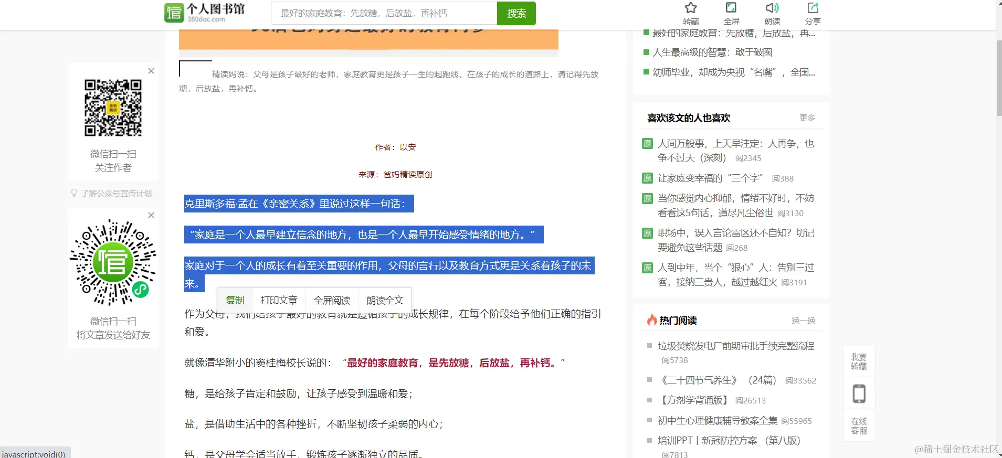Click the 原 badge beside 职场中

point(647,233)
